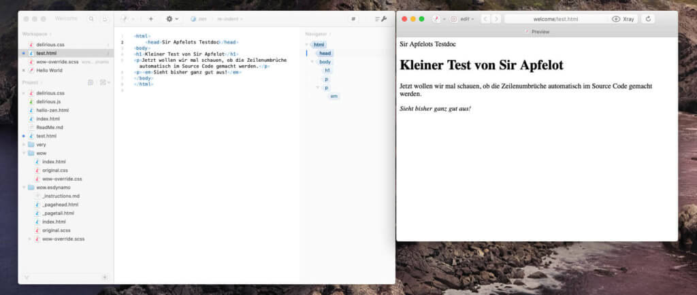Click the first icon button in the Project header
Viewport: 697px width, 295px height.
click(x=91, y=82)
